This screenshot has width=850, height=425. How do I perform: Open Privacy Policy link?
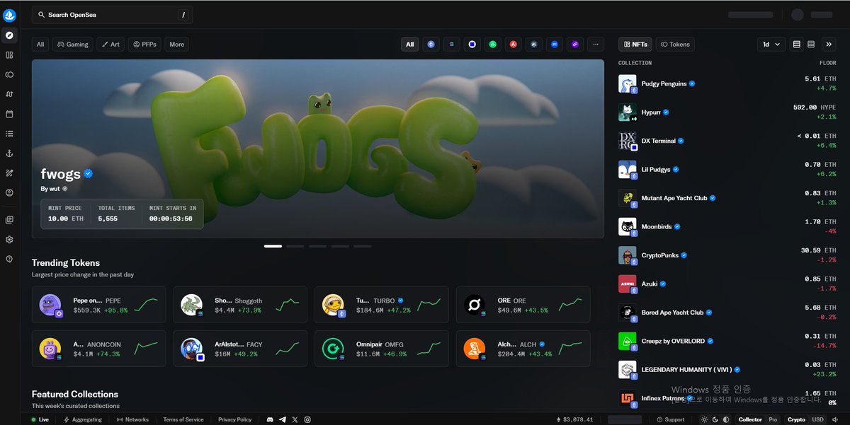(235, 419)
